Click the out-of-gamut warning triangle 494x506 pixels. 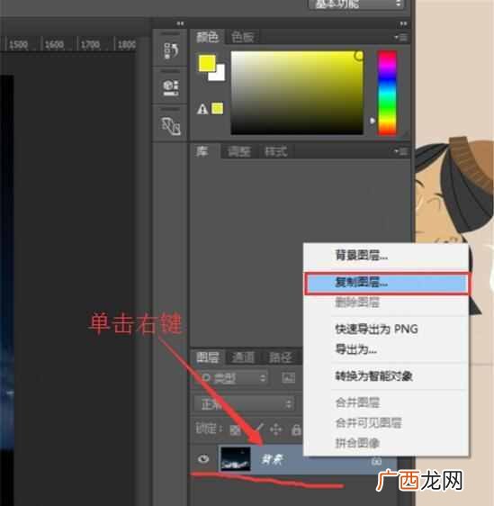(202, 109)
